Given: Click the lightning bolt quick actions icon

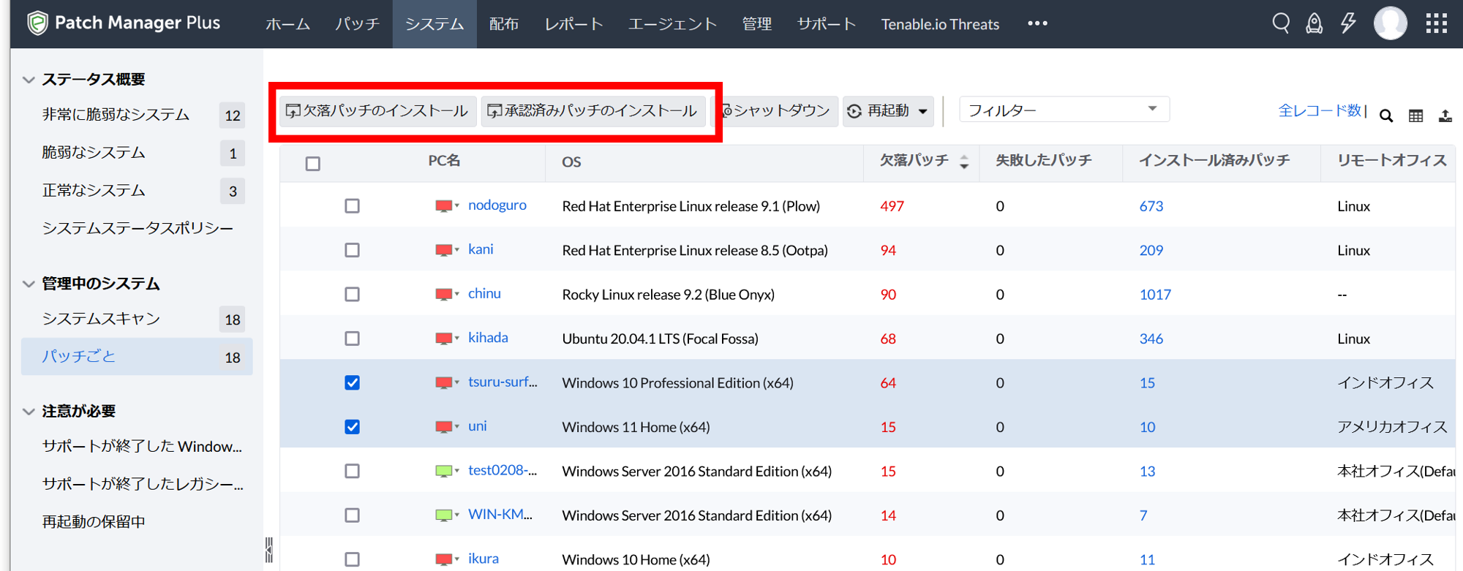Looking at the screenshot, I should pyautogui.click(x=1348, y=23).
